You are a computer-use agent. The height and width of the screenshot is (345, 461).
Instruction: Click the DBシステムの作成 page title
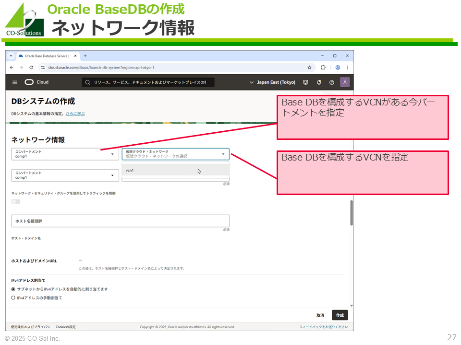pyautogui.click(x=43, y=101)
